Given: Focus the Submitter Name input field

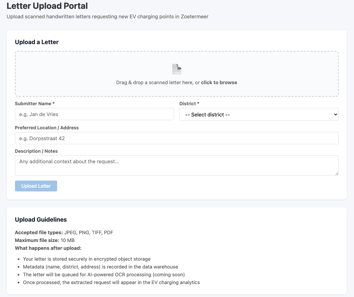Looking at the screenshot, I should pos(94,114).
